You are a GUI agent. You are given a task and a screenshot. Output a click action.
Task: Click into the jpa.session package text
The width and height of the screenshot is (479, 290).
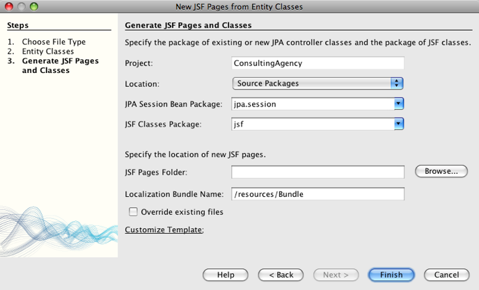coord(312,104)
